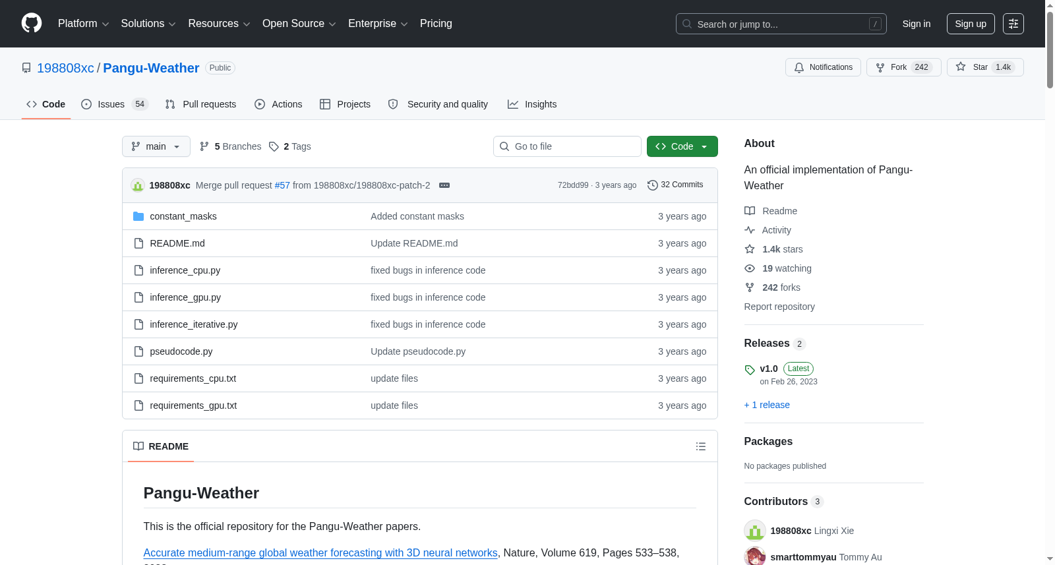Click the Go to file search box
Viewport: 1055px width, 565px height.
point(567,146)
